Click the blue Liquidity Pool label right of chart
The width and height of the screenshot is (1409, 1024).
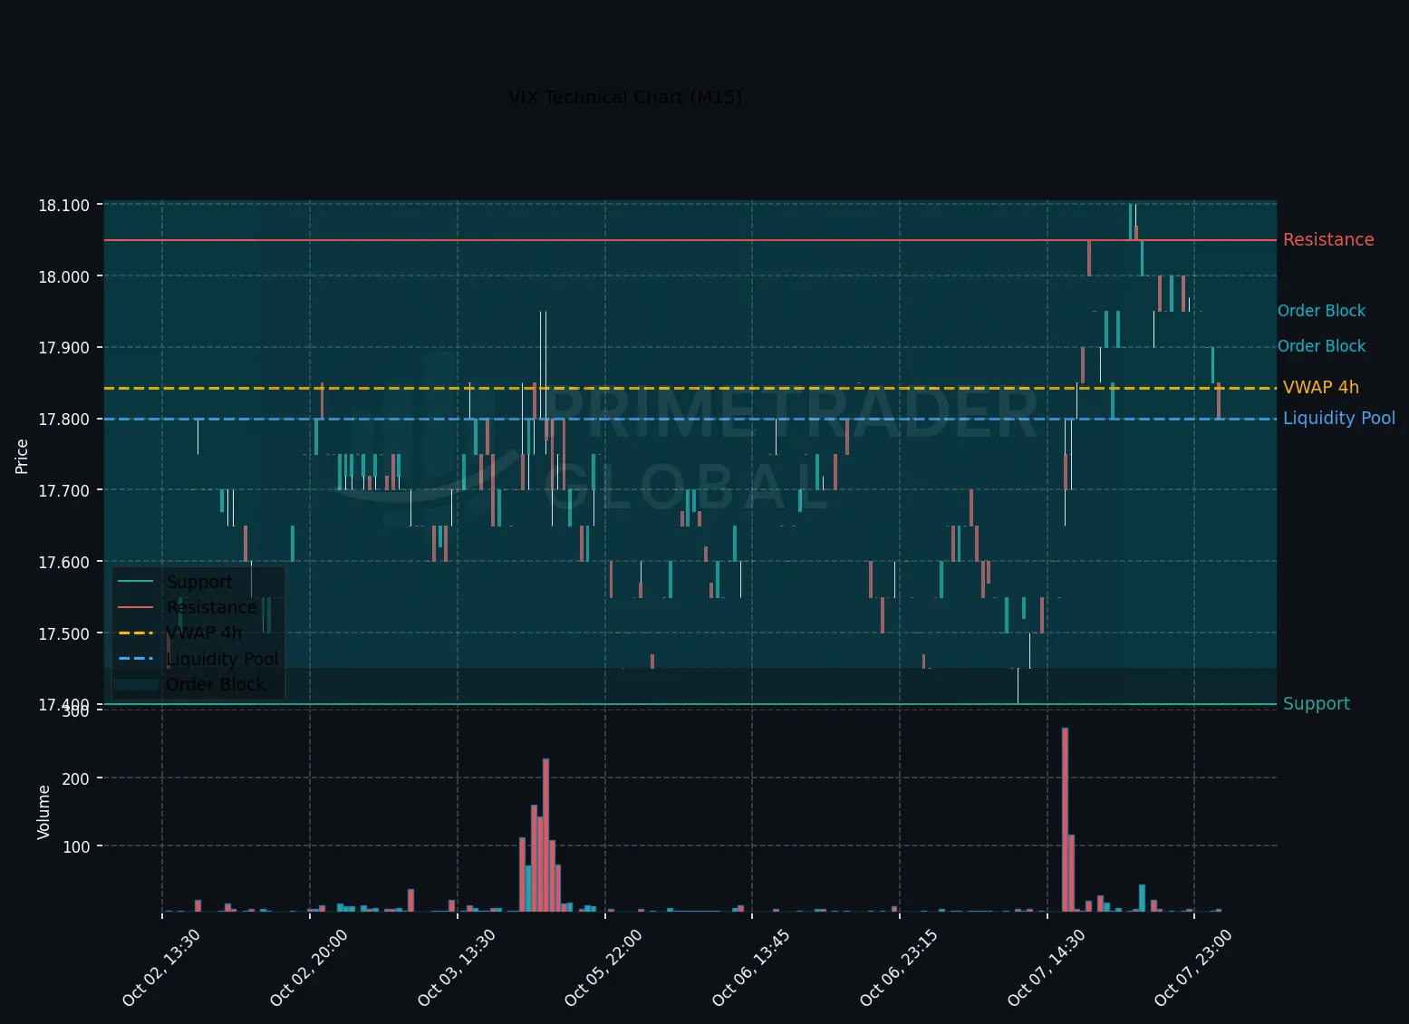tap(1339, 418)
